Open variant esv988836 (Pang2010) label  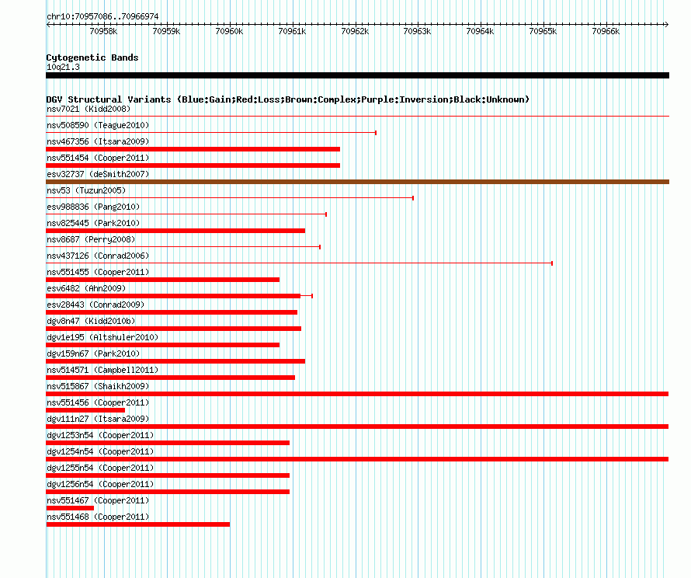[x=93, y=207]
